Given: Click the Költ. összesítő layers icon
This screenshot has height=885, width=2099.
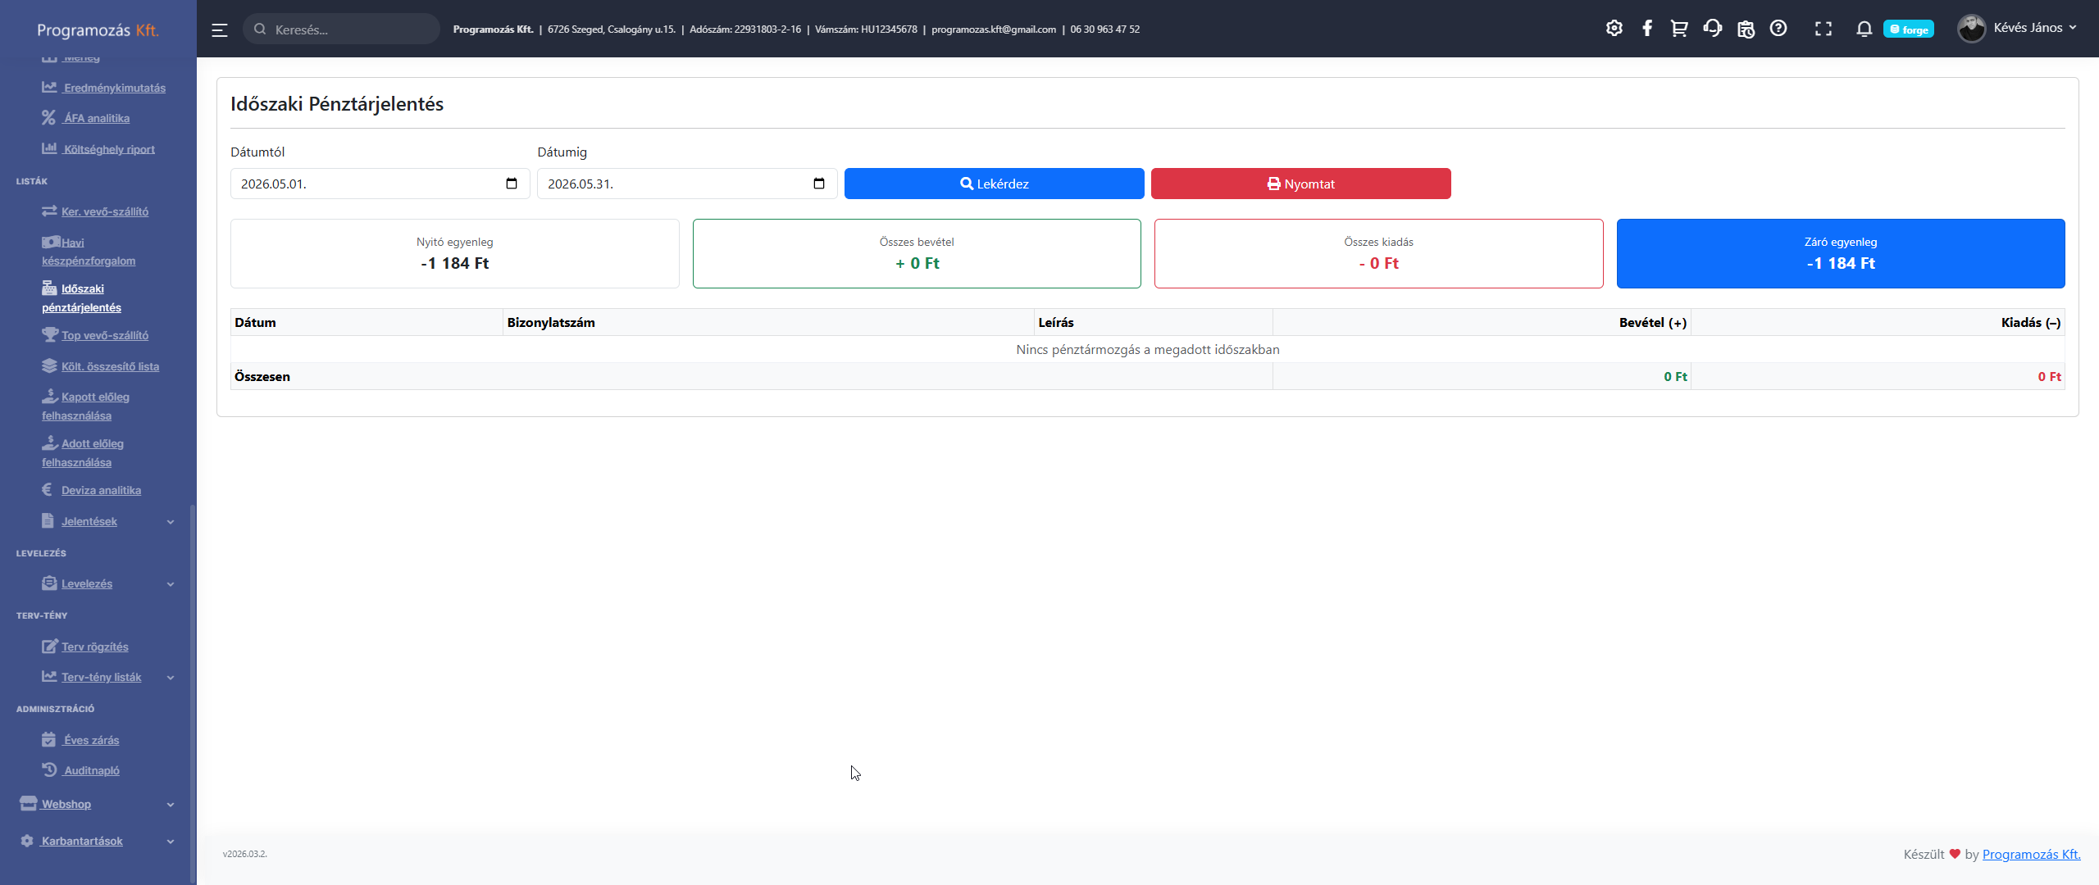Looking at the screenshot, I should [49, 365].
